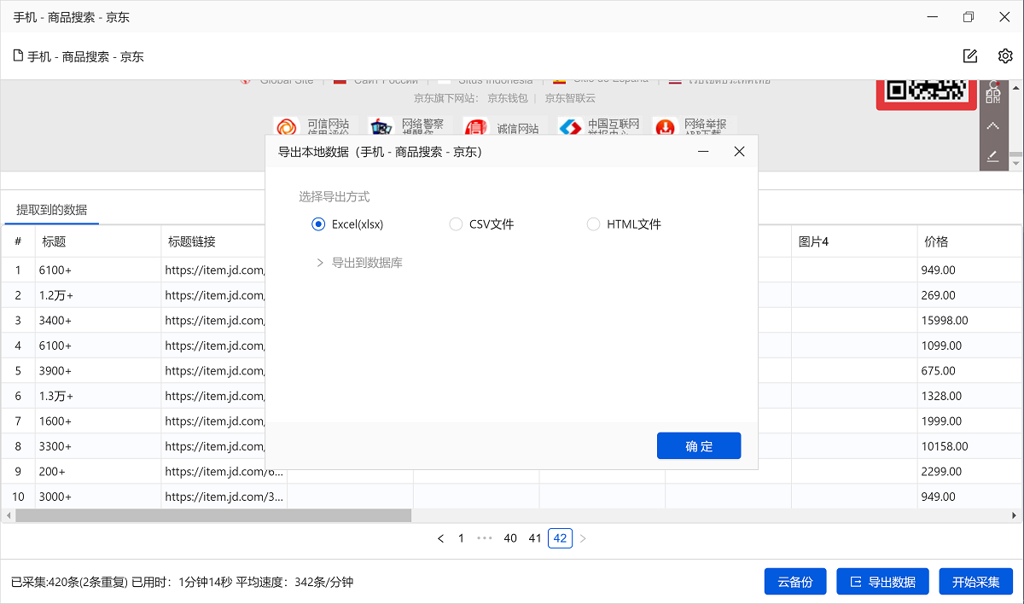Click the back-to-top arrow icon
1024x604 pixels.
pos(992,125)
